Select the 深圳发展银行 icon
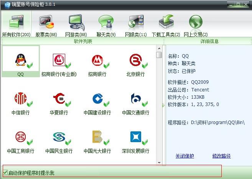The width and height of the screenshot is (252, 179). 136,137
